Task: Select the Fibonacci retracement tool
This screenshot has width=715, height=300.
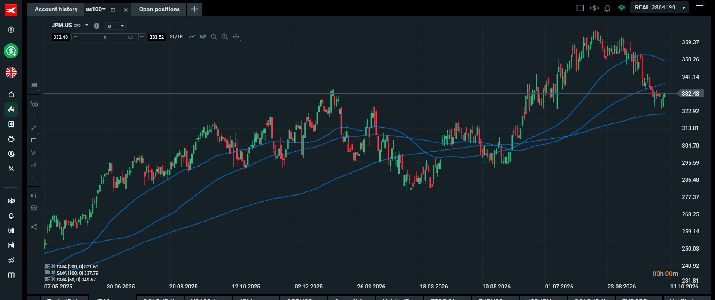Action: pyautogui.click(x=34, y=152)
